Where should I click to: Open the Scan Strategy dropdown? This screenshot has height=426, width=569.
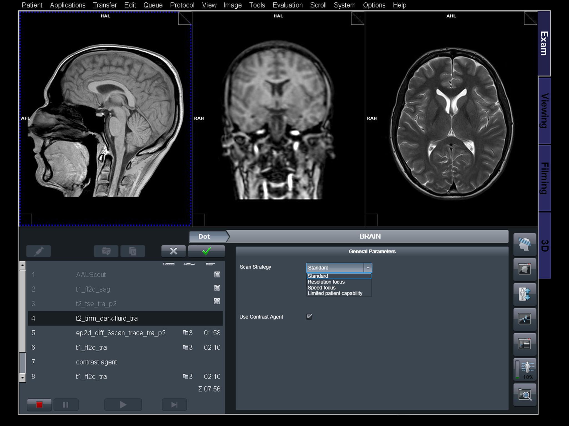coord(368,268)
